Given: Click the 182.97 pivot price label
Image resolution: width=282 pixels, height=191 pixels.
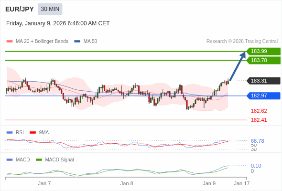Looking at the screenshot, I should 263,95.
